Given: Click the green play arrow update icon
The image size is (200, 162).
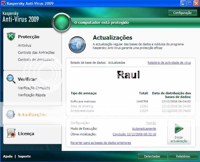Looking at the screenshot, I should (179, 129).
